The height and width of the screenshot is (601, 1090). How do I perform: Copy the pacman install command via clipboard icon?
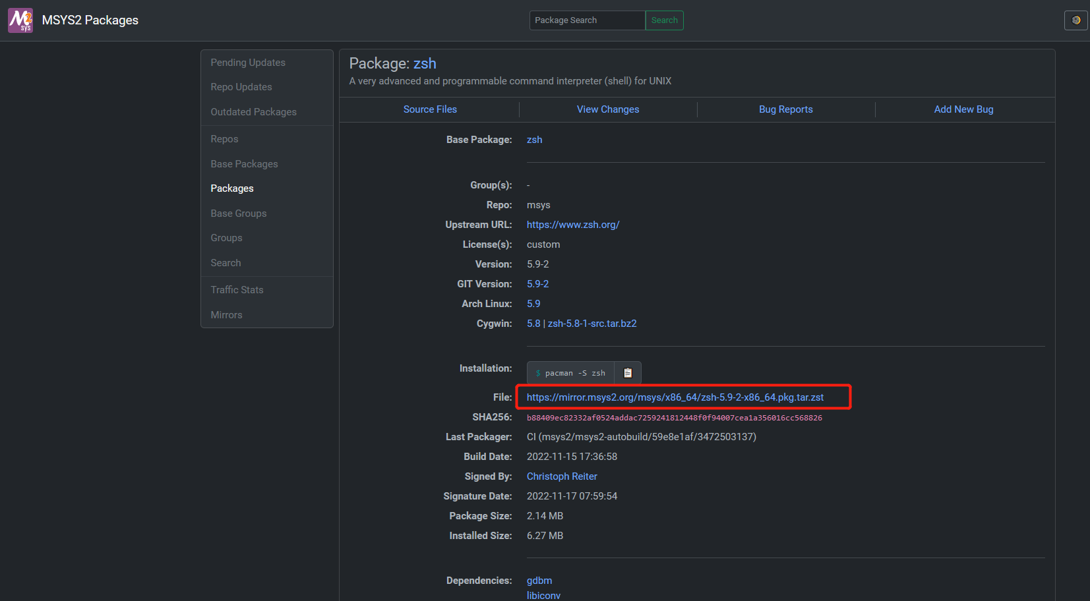point(627,372)
